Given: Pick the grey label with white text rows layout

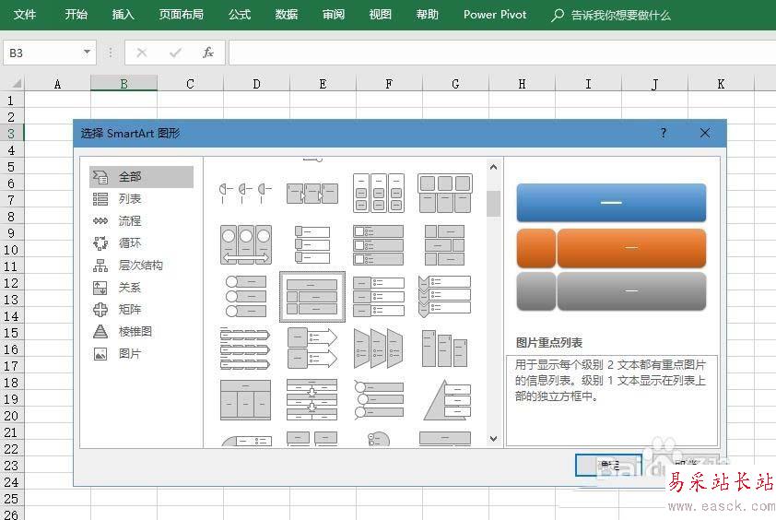Looking at the screenshot, I should pyautogui.click(x=379, y=296).
